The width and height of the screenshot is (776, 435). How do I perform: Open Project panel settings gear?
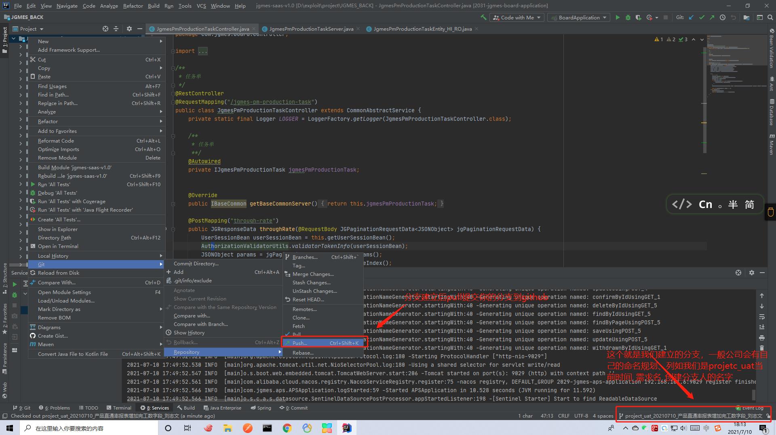[129, 29]
